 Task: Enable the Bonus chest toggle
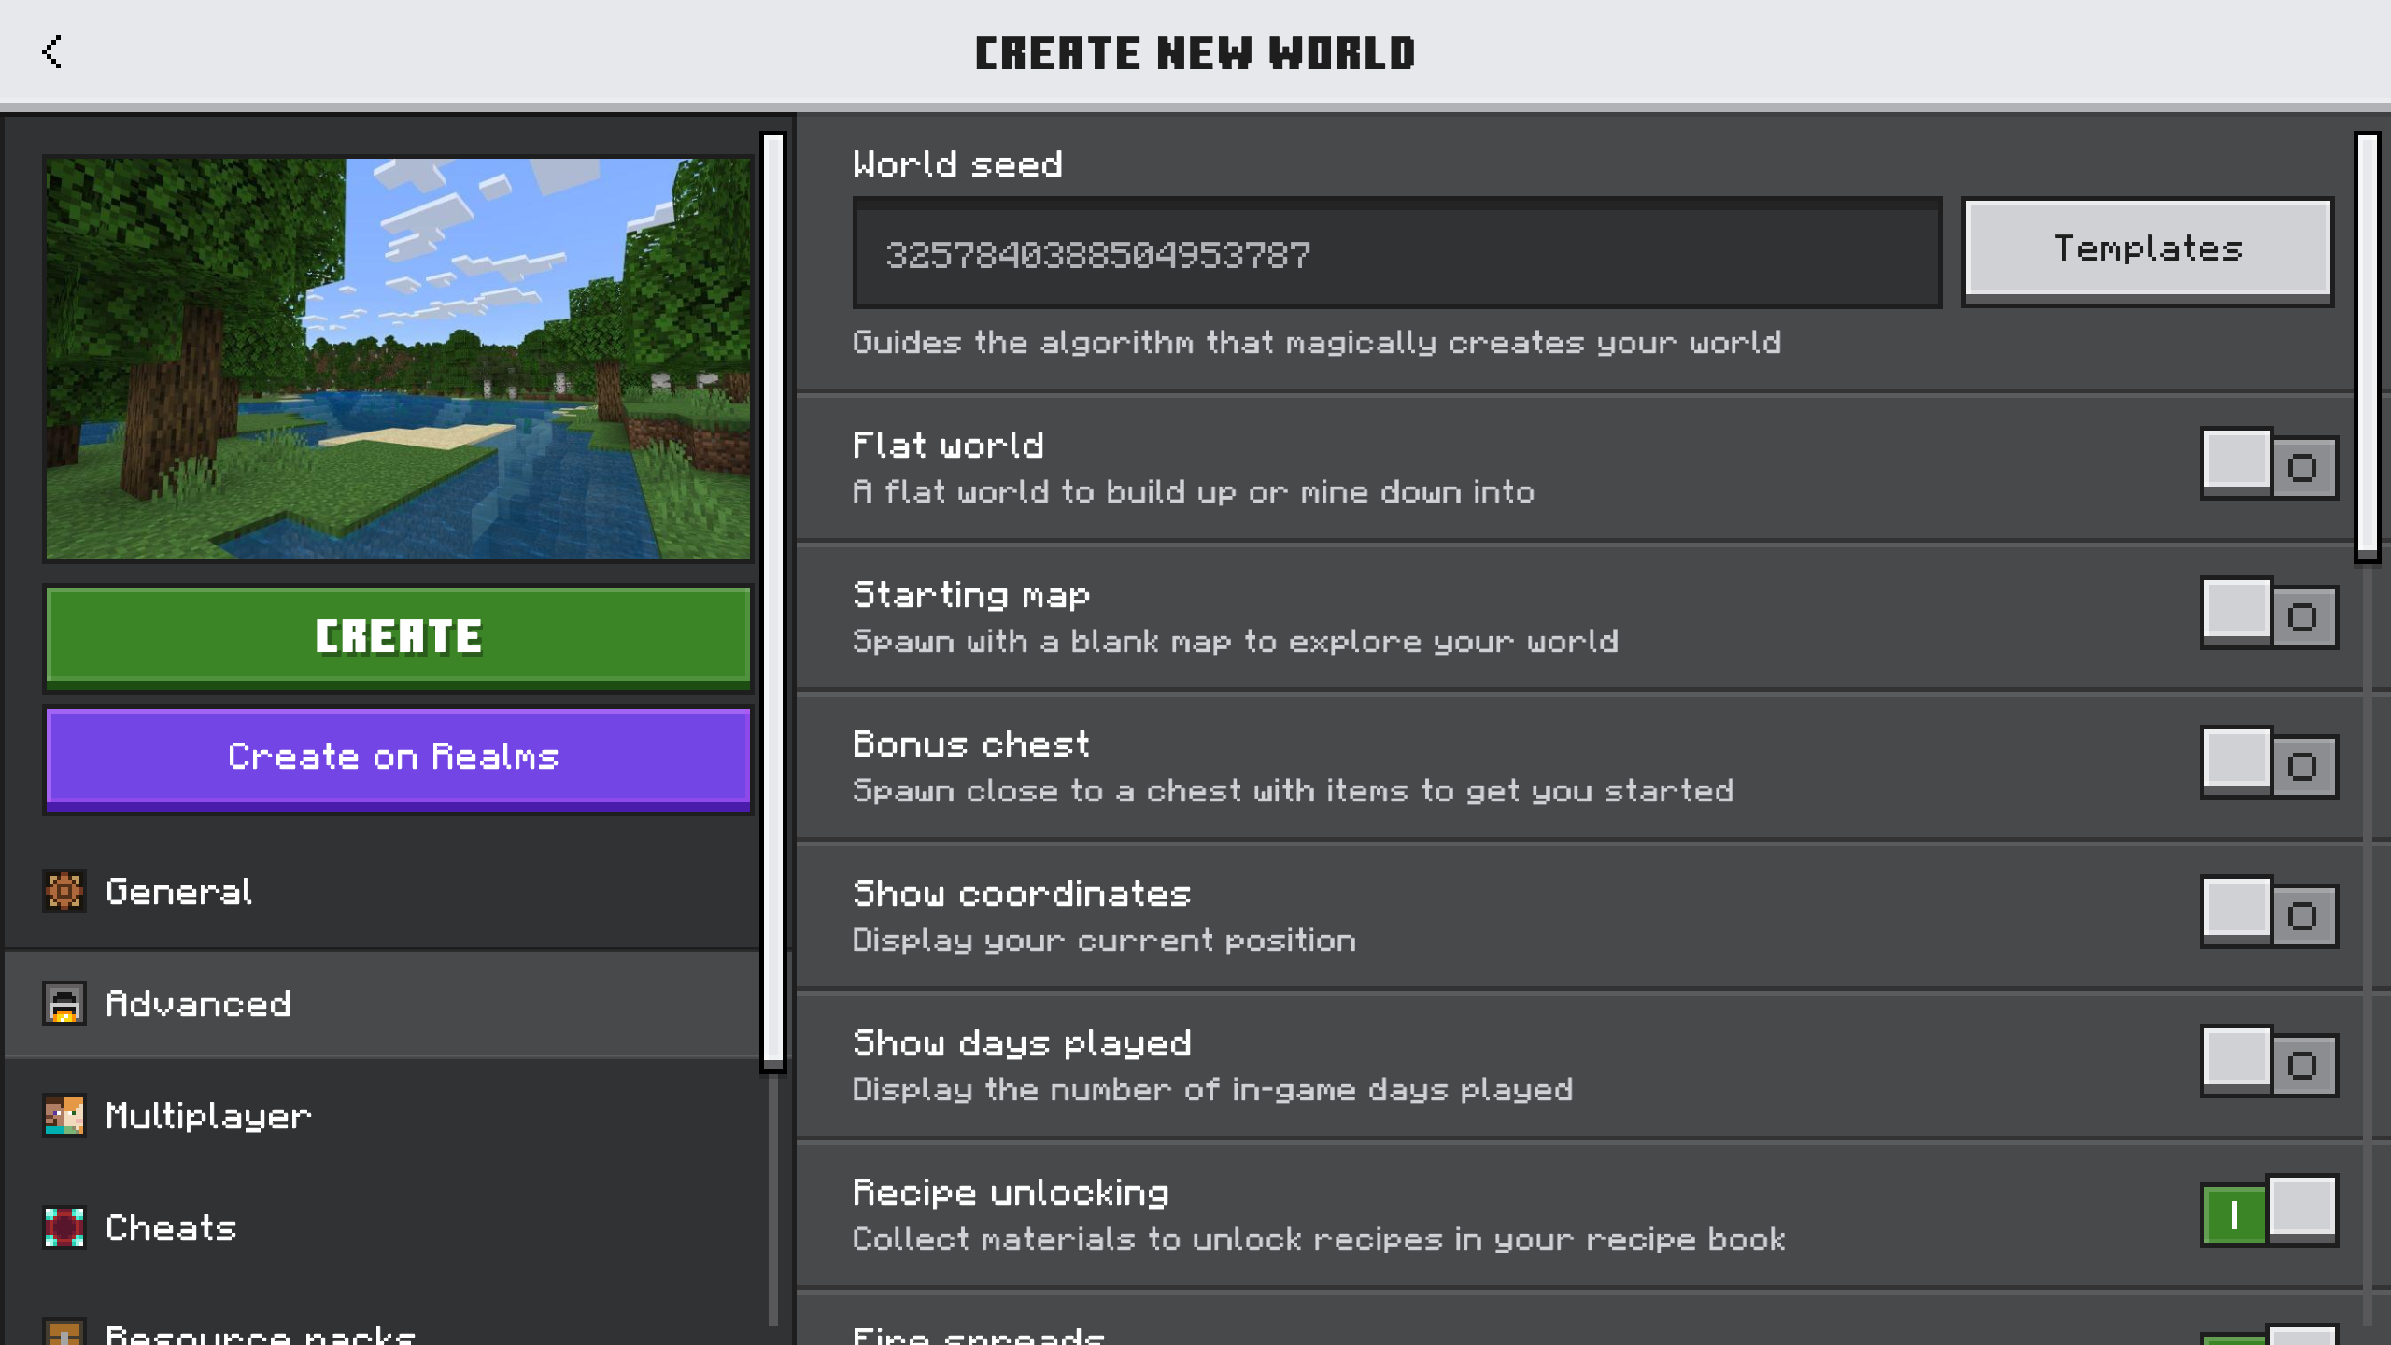[2269, 763]
